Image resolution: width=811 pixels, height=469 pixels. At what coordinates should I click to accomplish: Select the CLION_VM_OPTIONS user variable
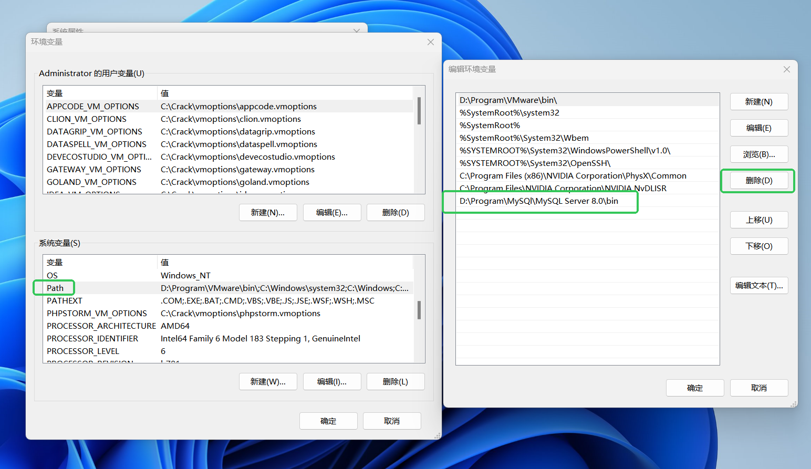tap(228, 119)
